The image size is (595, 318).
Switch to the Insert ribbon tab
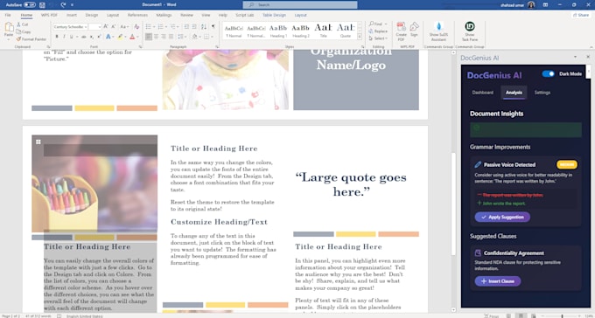click(x=72, y=15)
